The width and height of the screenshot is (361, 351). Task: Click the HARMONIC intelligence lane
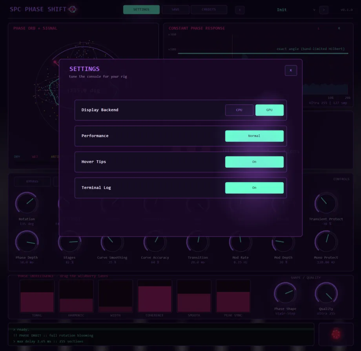(x=76, y=296)
